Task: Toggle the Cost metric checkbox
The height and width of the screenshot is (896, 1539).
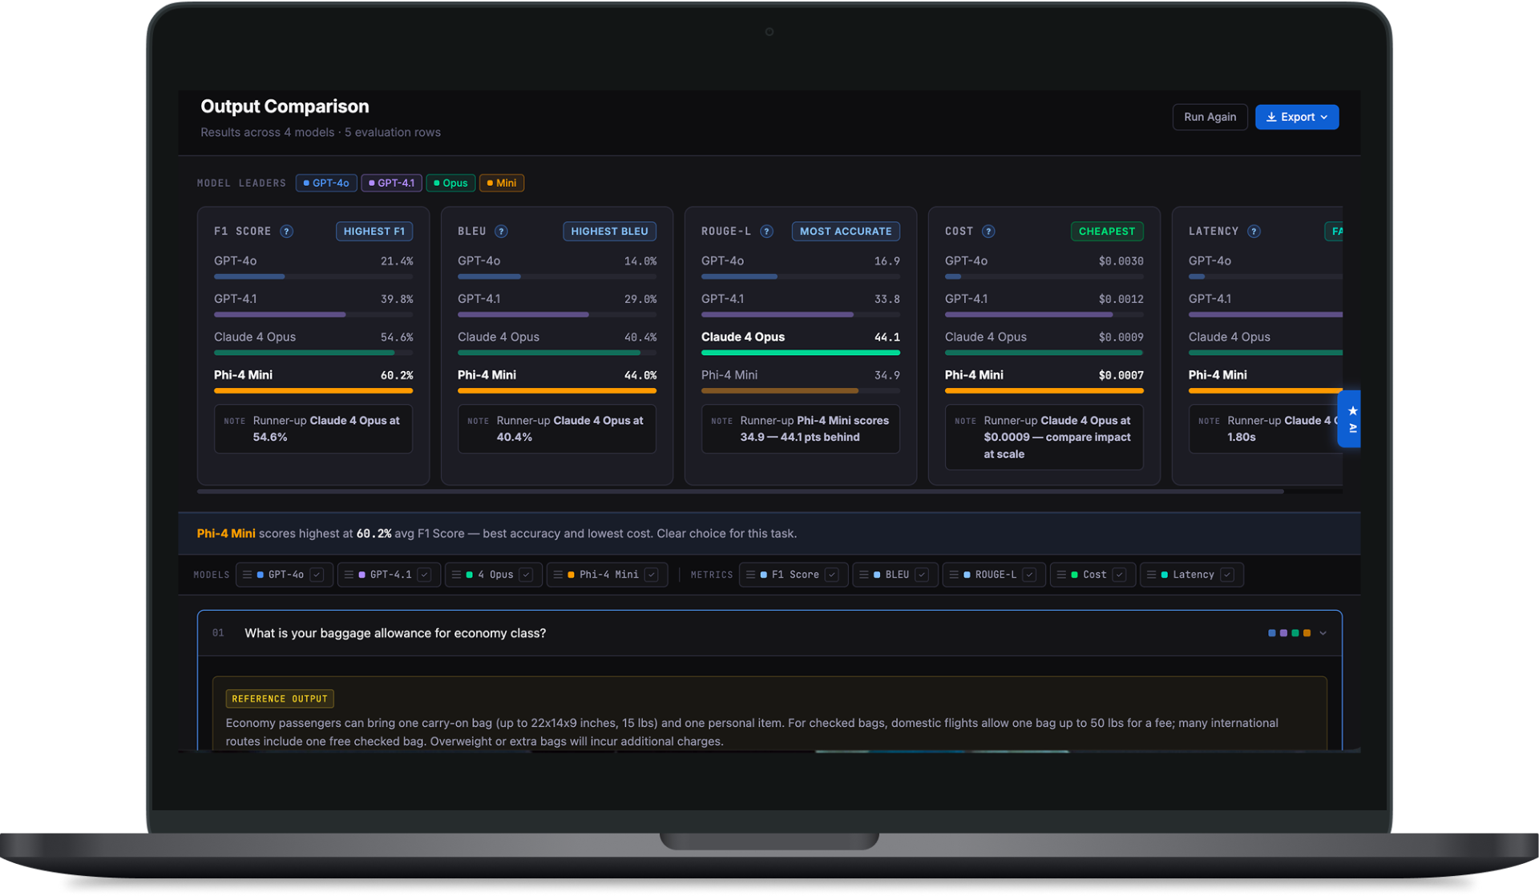Action: tap(1119, 575)
